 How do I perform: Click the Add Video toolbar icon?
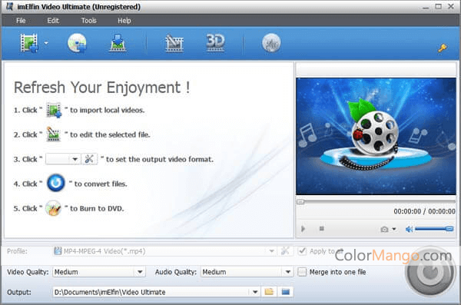point(29,43)
